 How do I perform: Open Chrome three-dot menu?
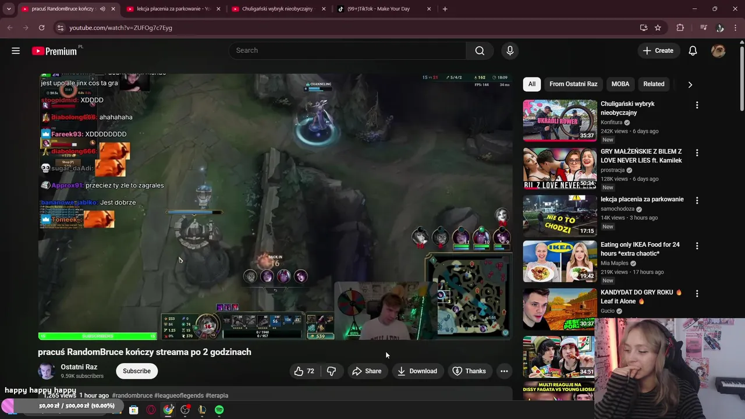pyautogui.click(x=735, y=27)
